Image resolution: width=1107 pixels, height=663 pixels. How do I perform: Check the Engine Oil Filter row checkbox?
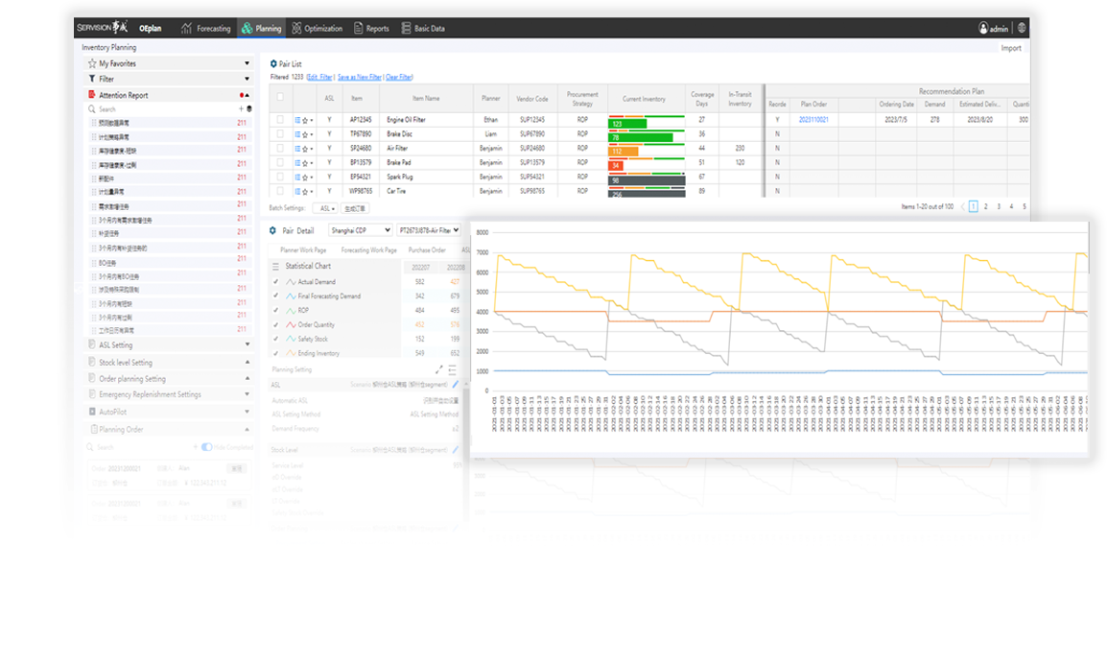click(280, 119)
